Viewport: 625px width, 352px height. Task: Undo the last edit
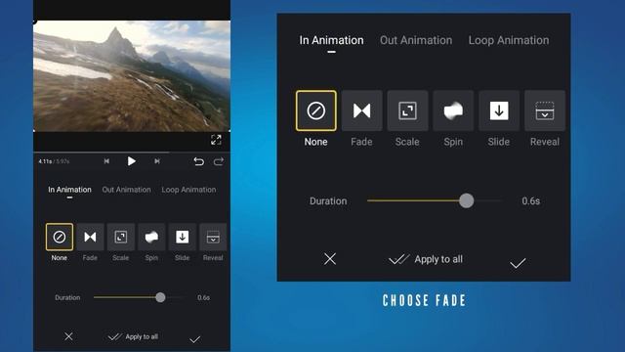(198, 161)
